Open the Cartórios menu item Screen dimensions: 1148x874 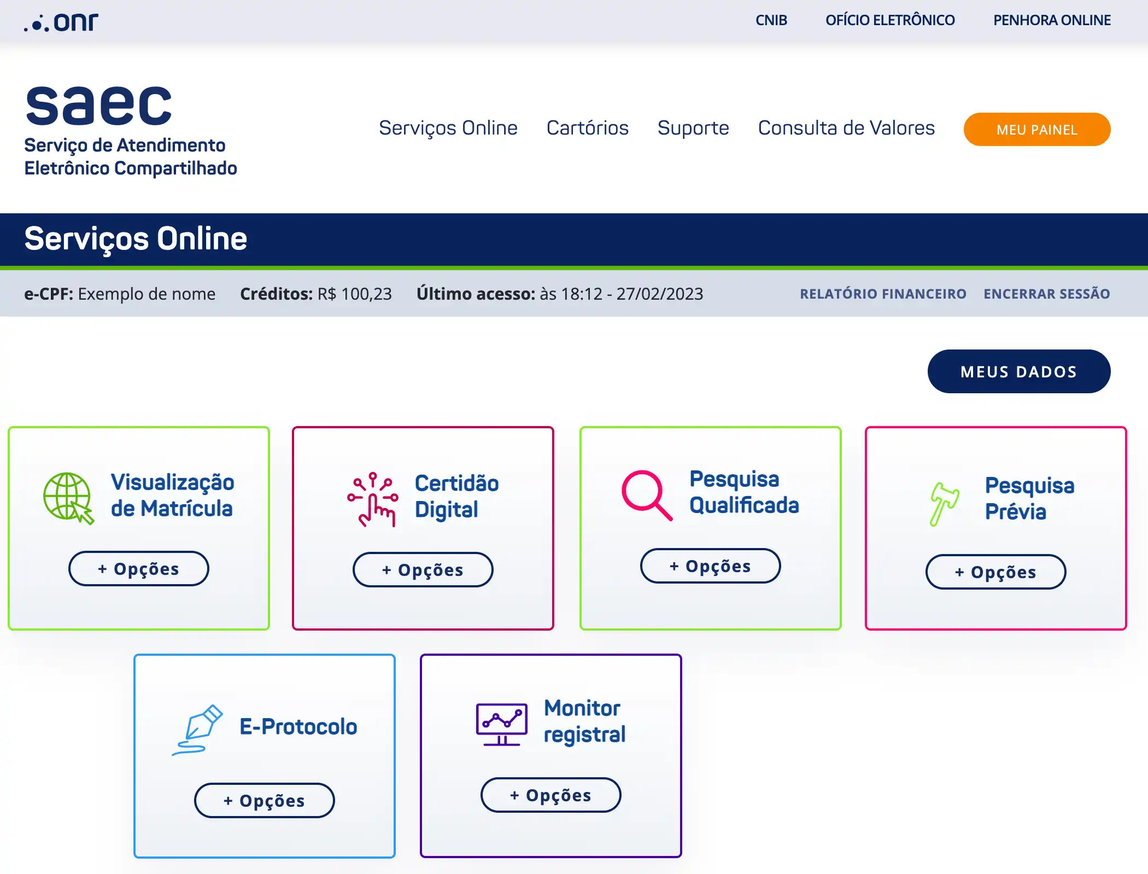(x=587, y=128)
